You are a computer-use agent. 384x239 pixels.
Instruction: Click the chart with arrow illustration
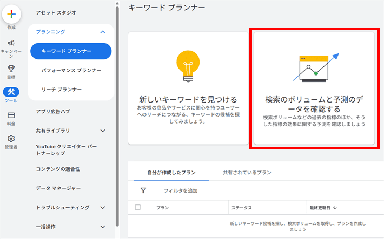(x=316, y=67)
